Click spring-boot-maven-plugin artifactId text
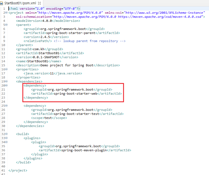This screenshot has height=175, width=209. point(84,150)
